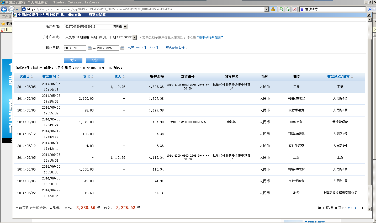Open the 账户列表 account dropdown
Viewport: 376px width, 223px height.
125,27
